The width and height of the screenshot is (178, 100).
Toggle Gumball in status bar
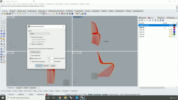(x=105, y=94)
